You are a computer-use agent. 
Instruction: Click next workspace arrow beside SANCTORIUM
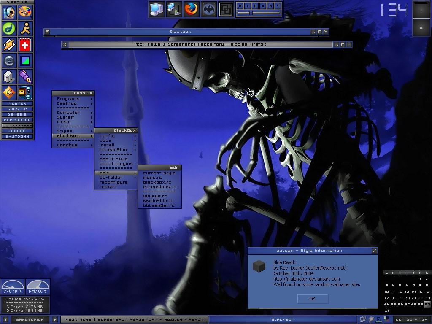coord(55,320)
